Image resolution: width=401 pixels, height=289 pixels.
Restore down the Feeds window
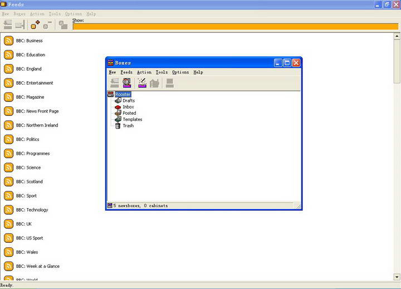click(x=387, y=4)
